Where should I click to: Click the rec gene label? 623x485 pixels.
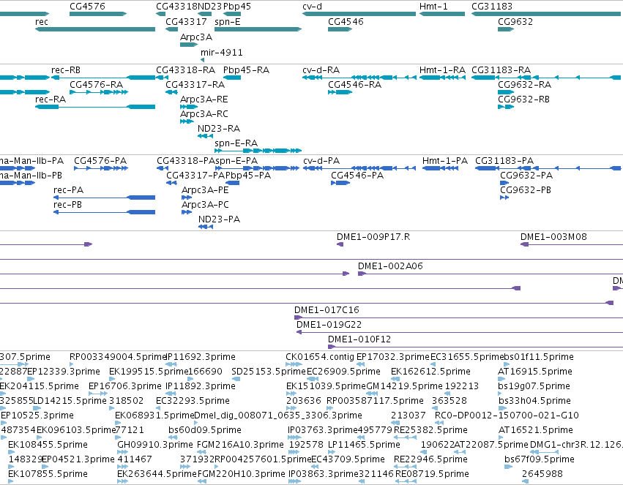point(42,22)
